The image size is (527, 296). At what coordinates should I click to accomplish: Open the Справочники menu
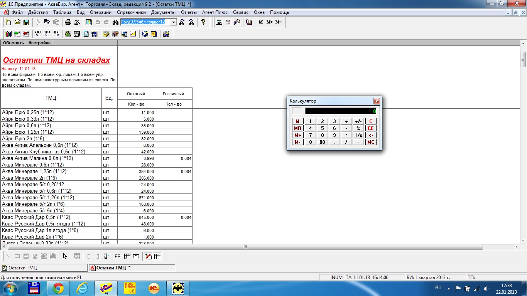click(131, 12)
